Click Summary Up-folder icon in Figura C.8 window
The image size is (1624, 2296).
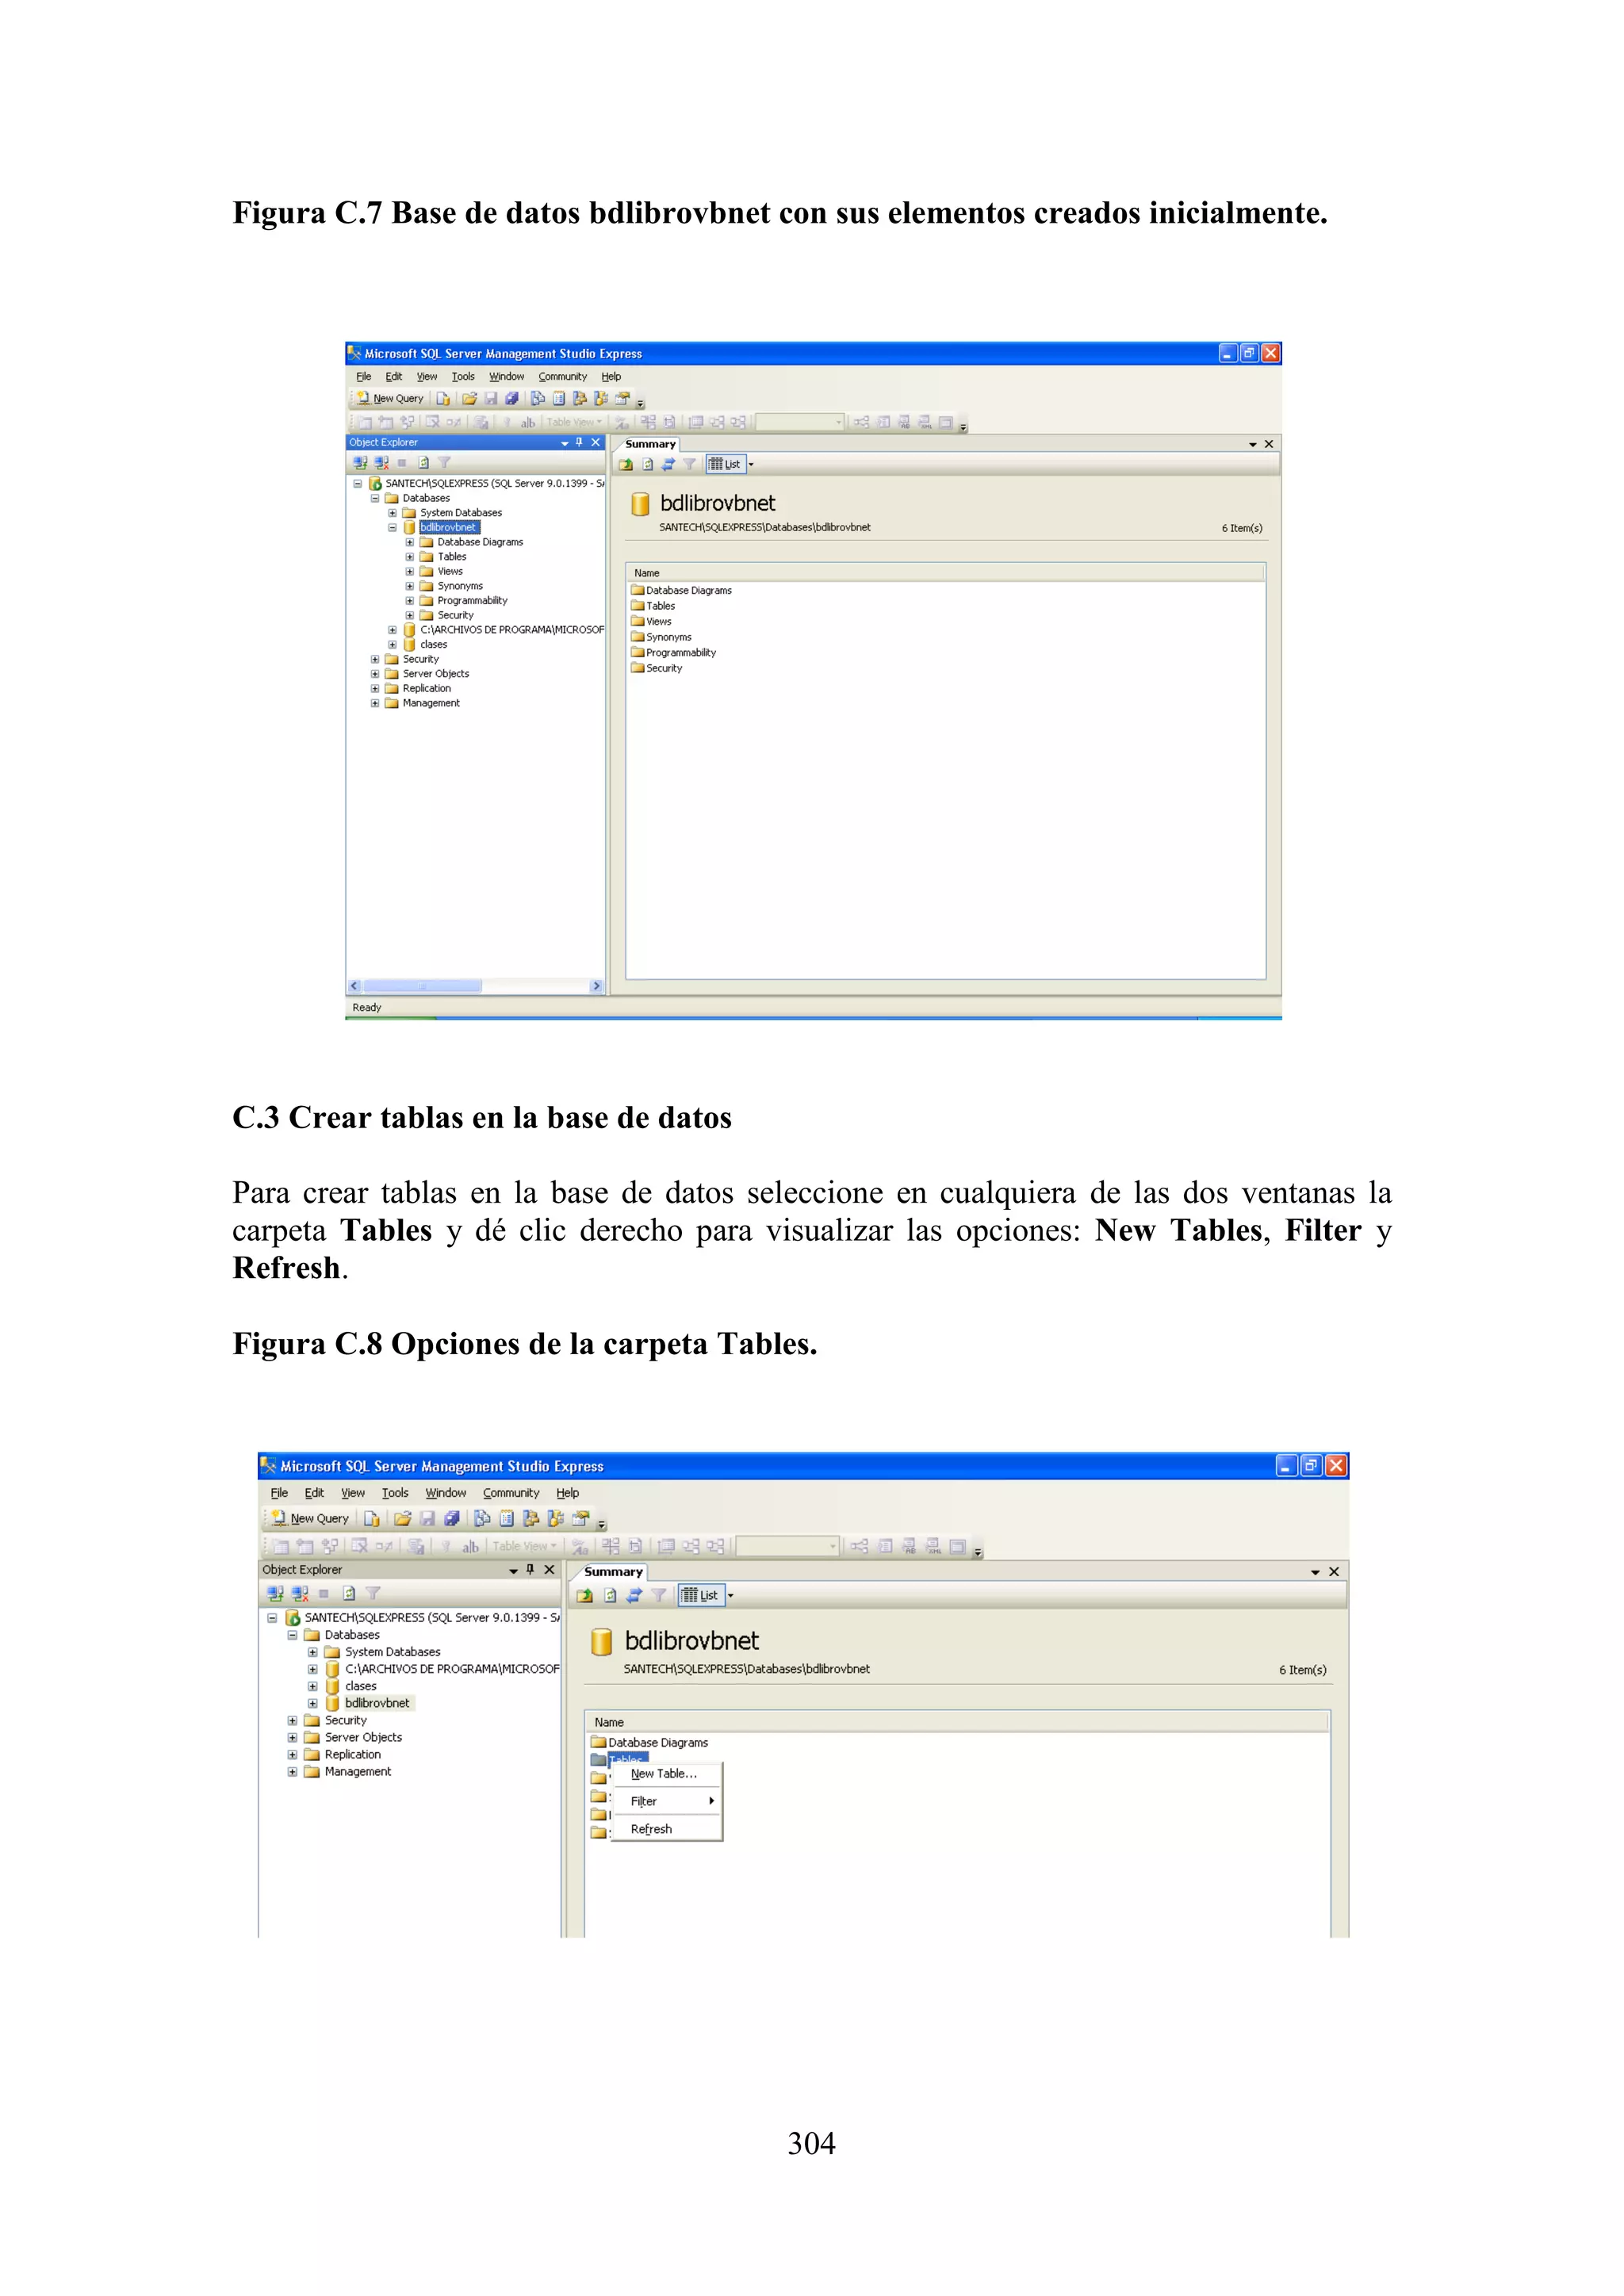pyautogui.click(x=585, y=1596)
